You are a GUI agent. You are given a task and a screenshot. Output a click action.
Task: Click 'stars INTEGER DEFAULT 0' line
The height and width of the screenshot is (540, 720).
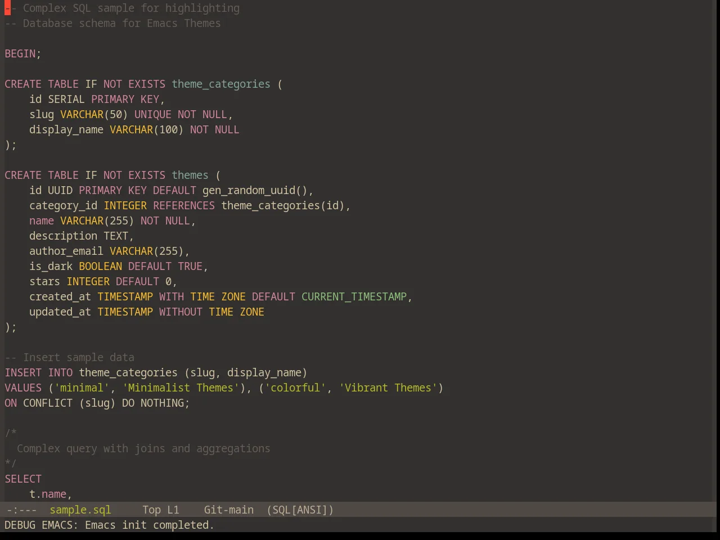click(103, 281)
